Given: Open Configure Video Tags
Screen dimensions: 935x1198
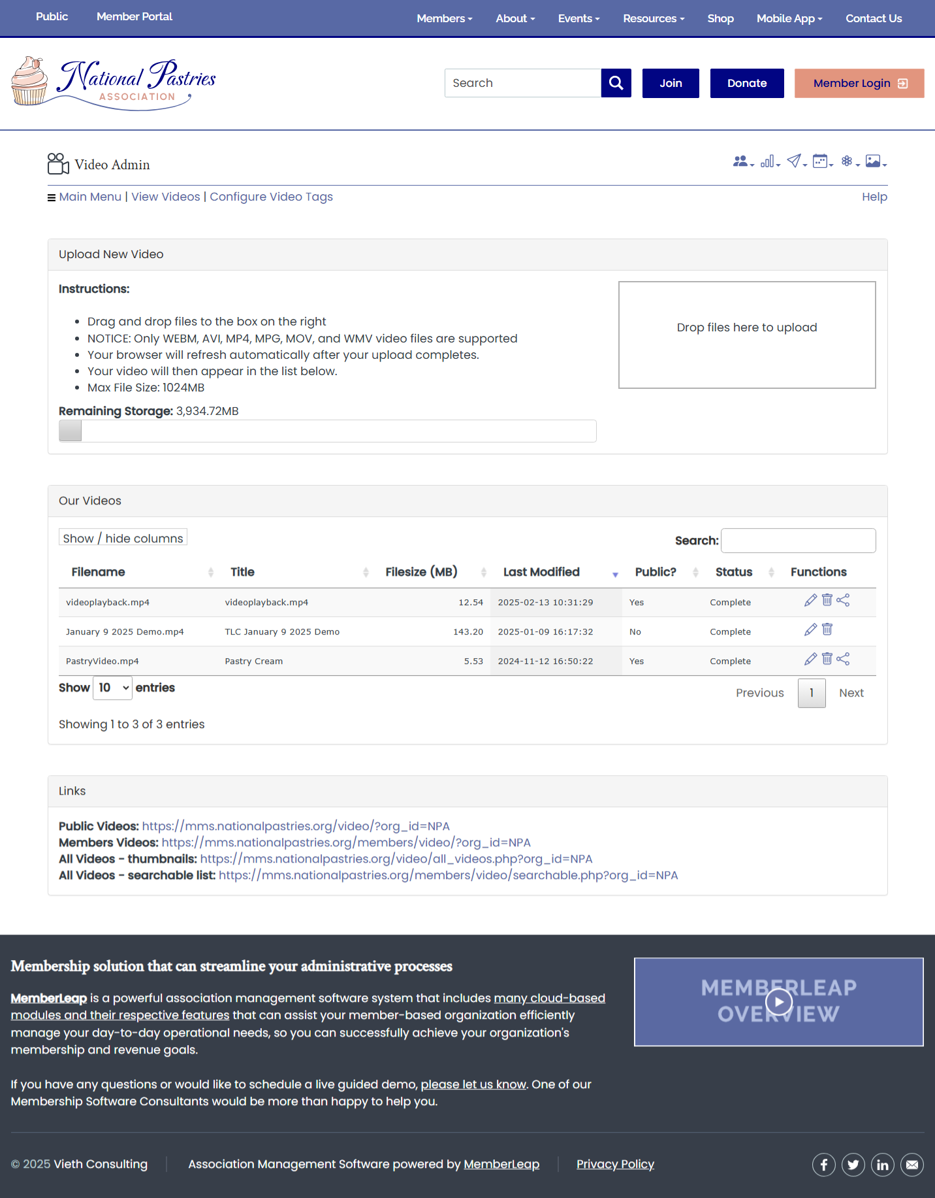Looking at the screenshot, I should 271,197.
